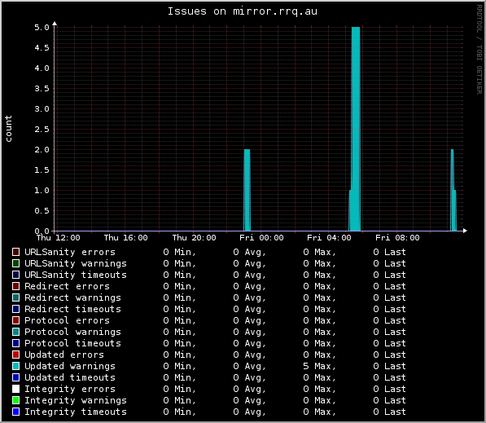
Task: Click the rightmost cyan spike after Fri 08:00
Action: click(x=453, y=190)
